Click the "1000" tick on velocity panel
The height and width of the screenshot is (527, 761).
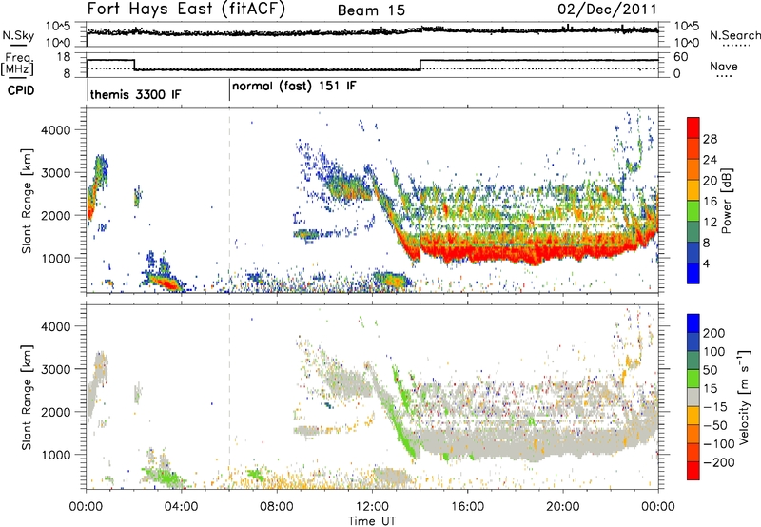click(56, 455)
